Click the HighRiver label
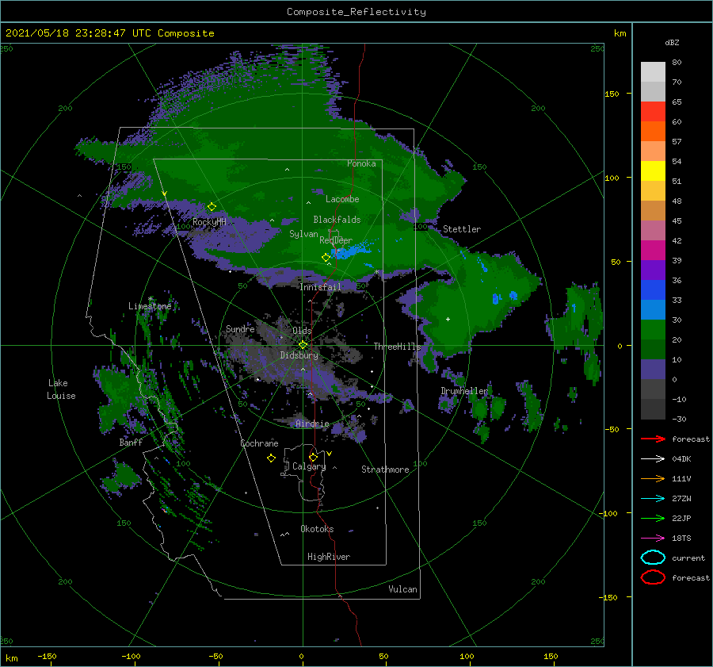 (329, 557)
